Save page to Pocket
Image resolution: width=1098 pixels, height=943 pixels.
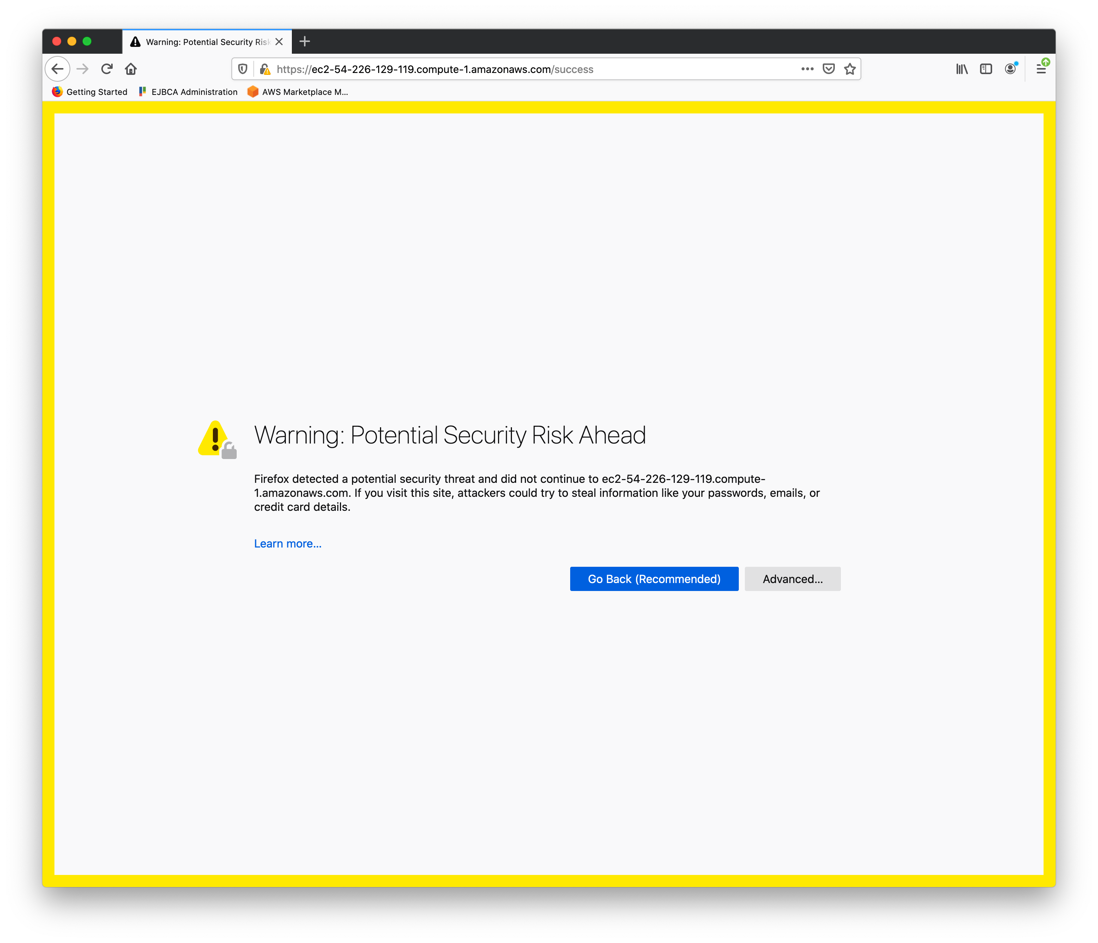pyautogui.click(x=829, y=69)
